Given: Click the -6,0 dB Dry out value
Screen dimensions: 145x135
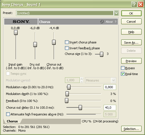Looking at the screenshot, I should (35, 28).
